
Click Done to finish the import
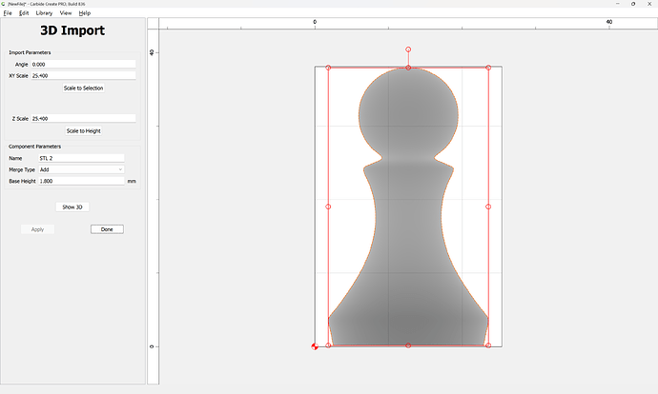pos(107,229)
